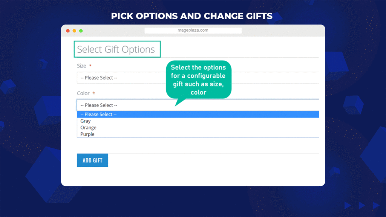Image resolution: width=386 pixels, height=217 pixels.
Task: Click the mageplaza.com address bar
Action: 193,31
